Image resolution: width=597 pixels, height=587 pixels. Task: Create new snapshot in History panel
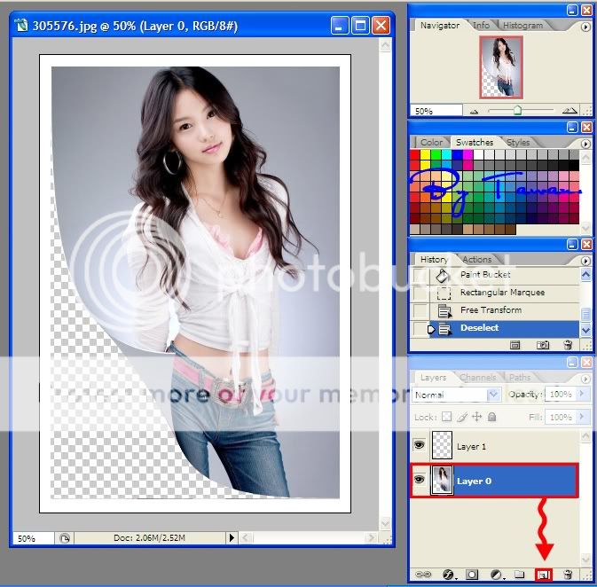point(541,345)
